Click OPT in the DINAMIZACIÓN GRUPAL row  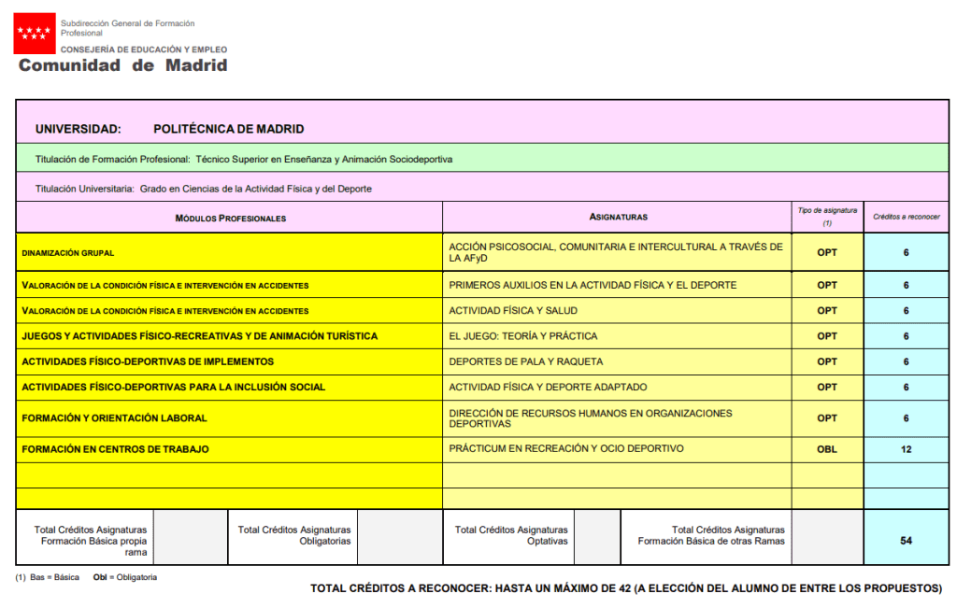(827, 252)
